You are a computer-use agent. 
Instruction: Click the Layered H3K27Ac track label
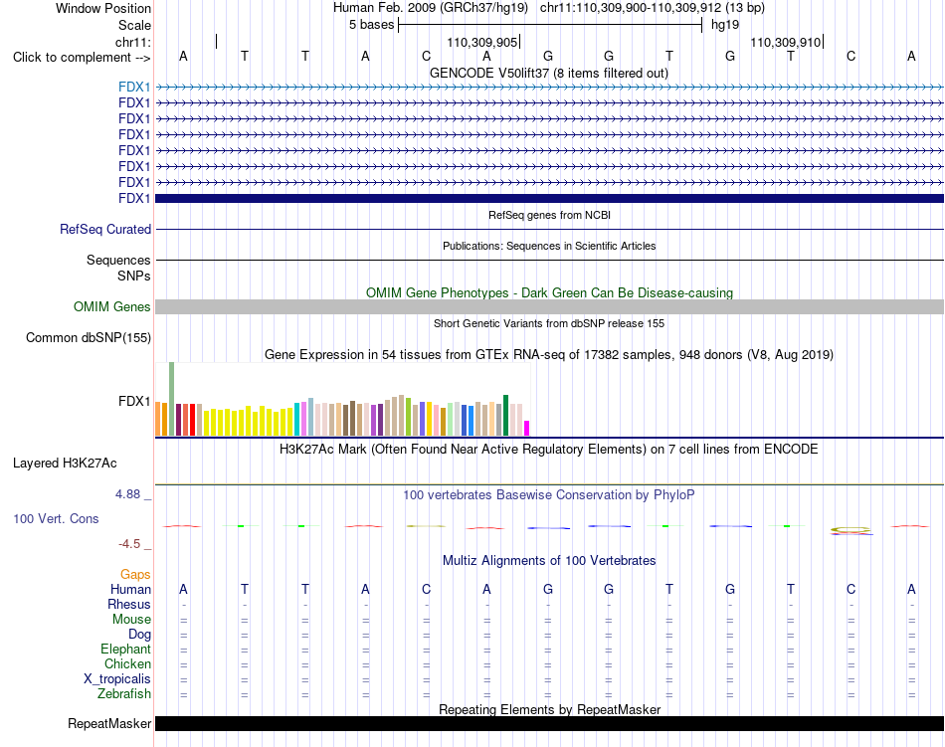coord(65,464)
